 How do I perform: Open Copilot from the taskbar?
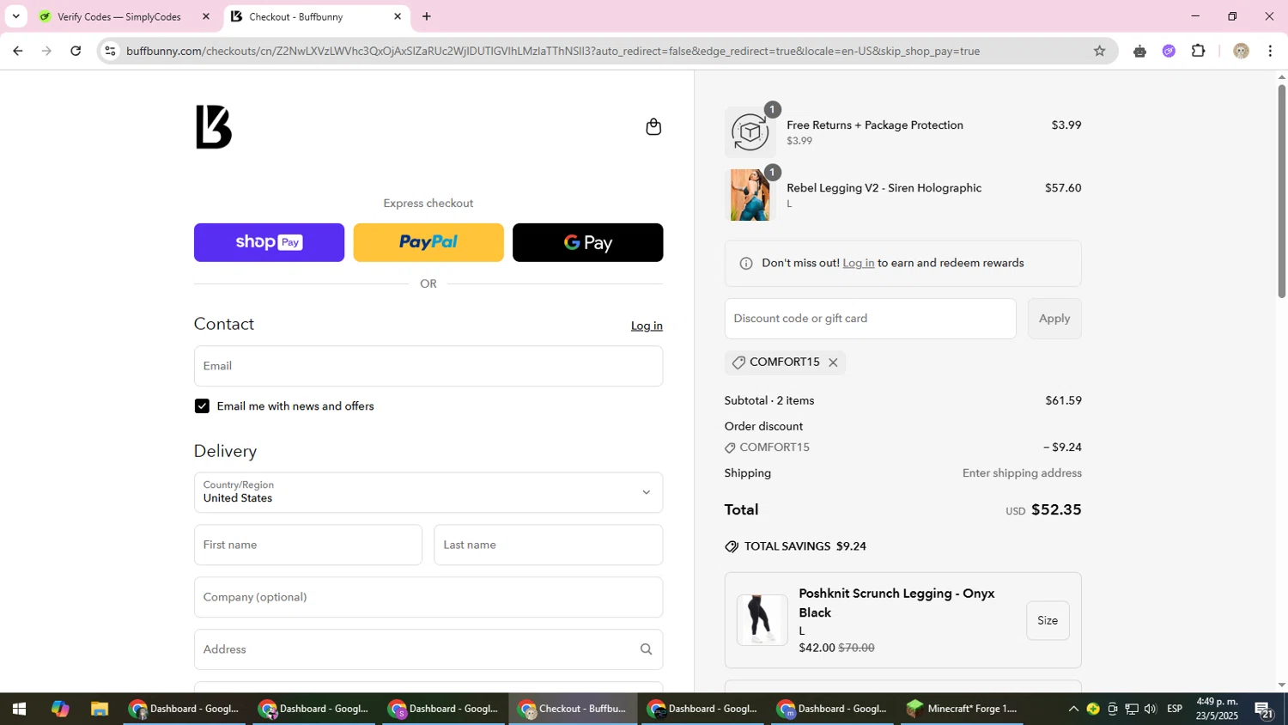pyautogui.click(x=59, y=709)
